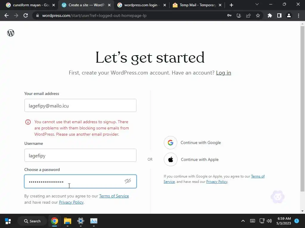
Task: Click the Username input field
Action: 80,155
